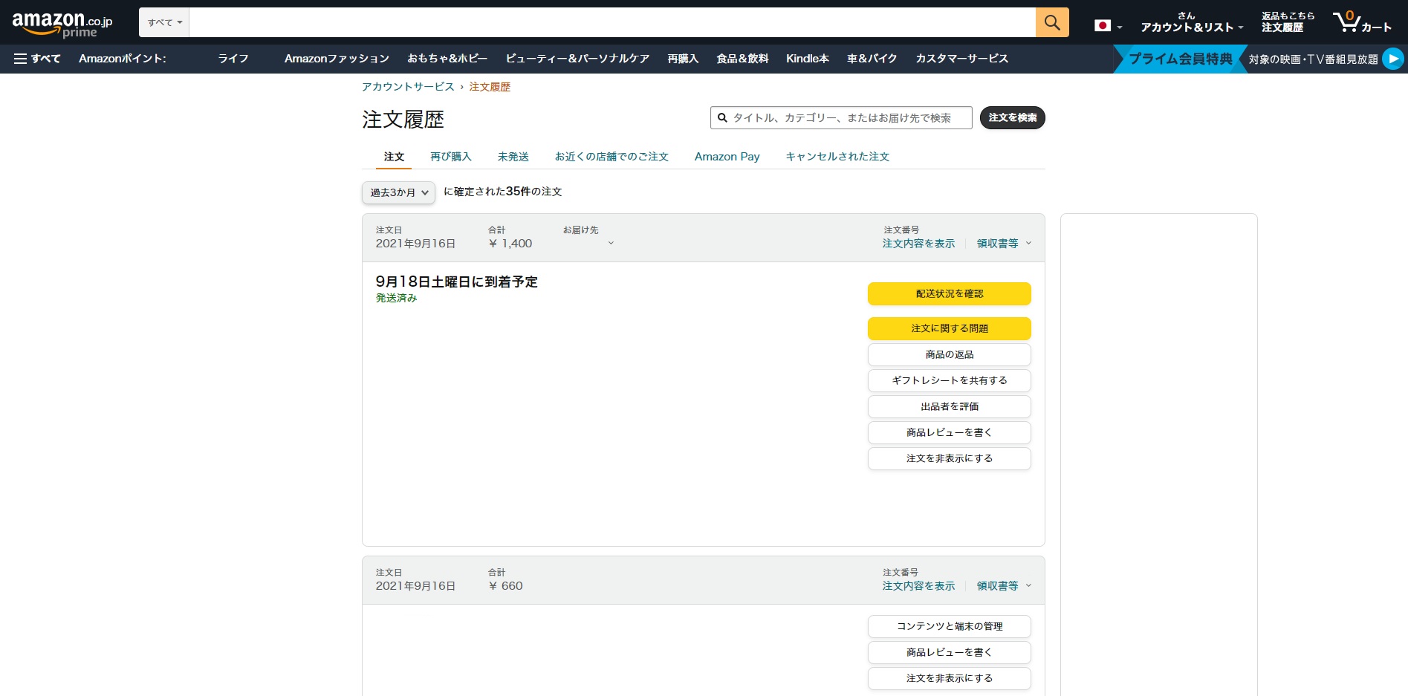Image resolution: width=1408 pixels, height=696 pixels.
Task: Open カスタマーサービス nav link
Action: tap(961, 59)
